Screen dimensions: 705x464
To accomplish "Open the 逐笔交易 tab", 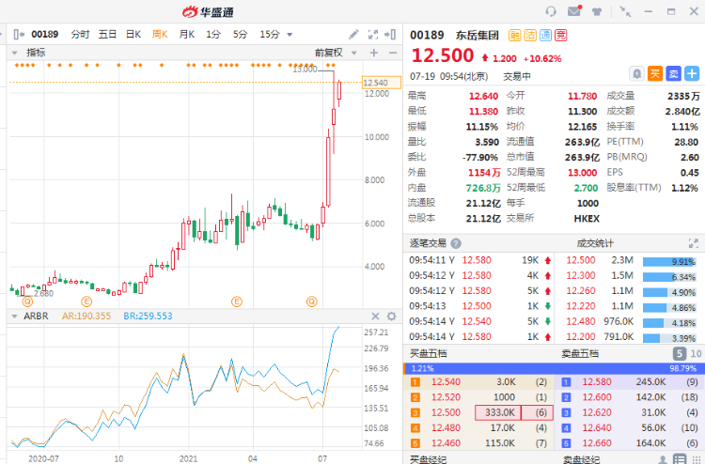I will [428, 243].
